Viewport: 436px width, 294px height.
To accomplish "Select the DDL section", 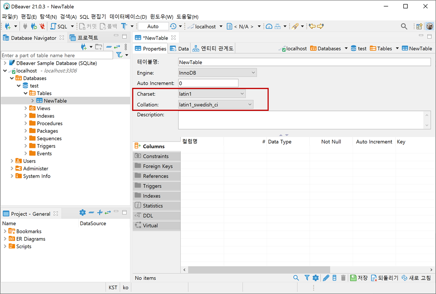I will 156,215.
